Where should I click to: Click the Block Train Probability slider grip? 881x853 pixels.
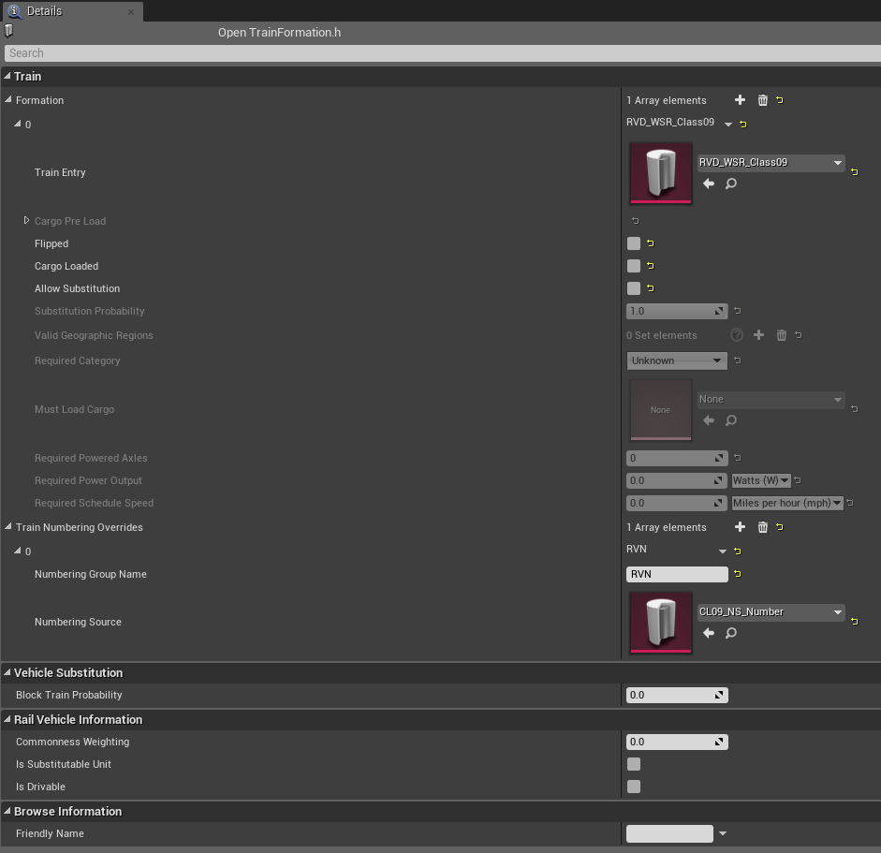click(x=722, y=695)
